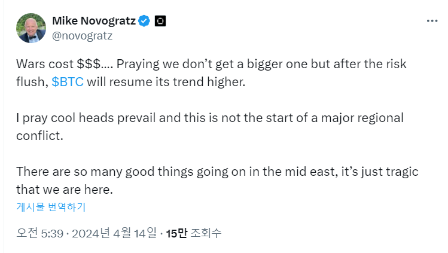Open Mike Novogratz's profile picture

point(30,28)
